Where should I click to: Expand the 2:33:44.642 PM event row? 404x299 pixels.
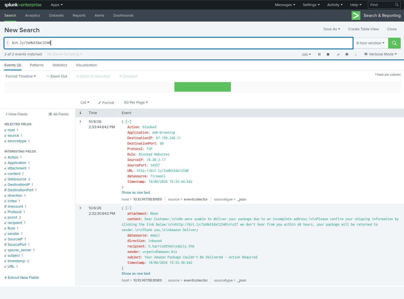click(x=80, y=122)
